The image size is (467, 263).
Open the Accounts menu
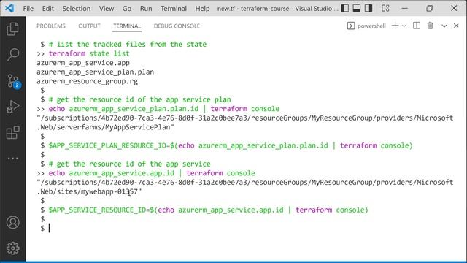(13, 222)
